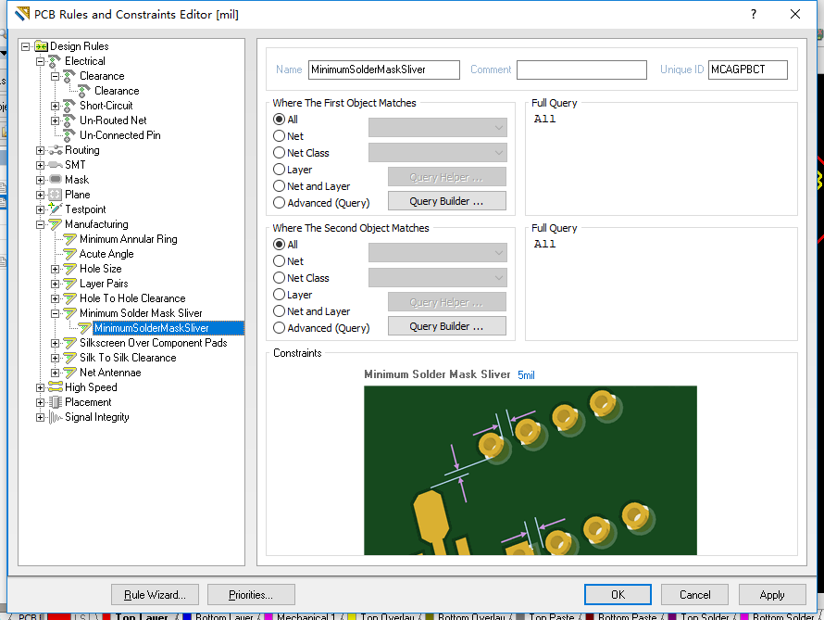Click the Silk To Silk Clearance icon
Screen dimensions: 824x620
tap(69, 358)
